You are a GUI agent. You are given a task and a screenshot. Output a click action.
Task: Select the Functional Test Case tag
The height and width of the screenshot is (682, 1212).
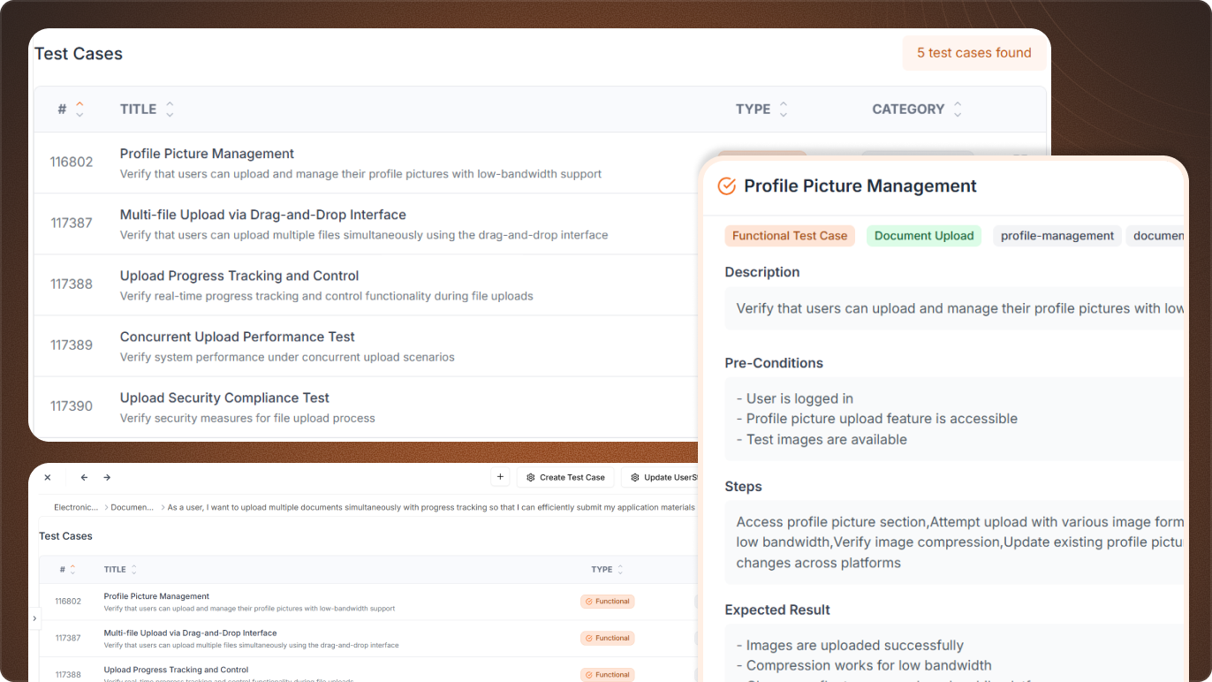coord(789,235)
